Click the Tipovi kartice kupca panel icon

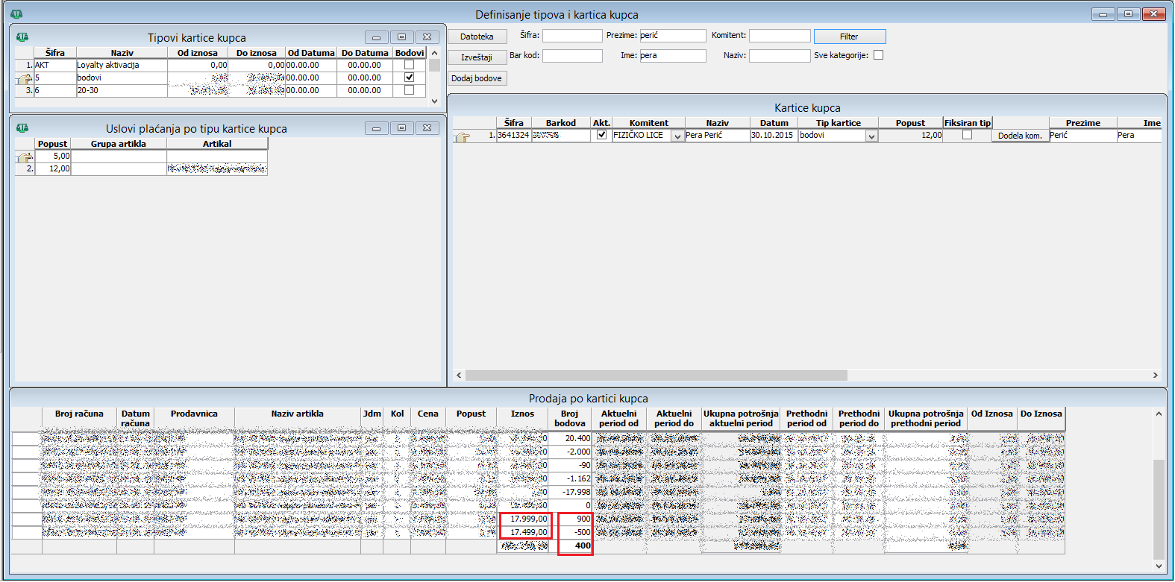pyautogui.click(x=22, y=37)
